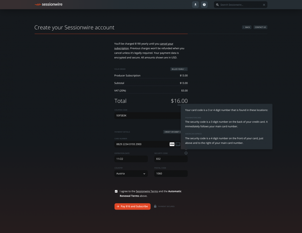
Task: Click Pay $16 and Subscribe
Action: (x=132, y=206)
